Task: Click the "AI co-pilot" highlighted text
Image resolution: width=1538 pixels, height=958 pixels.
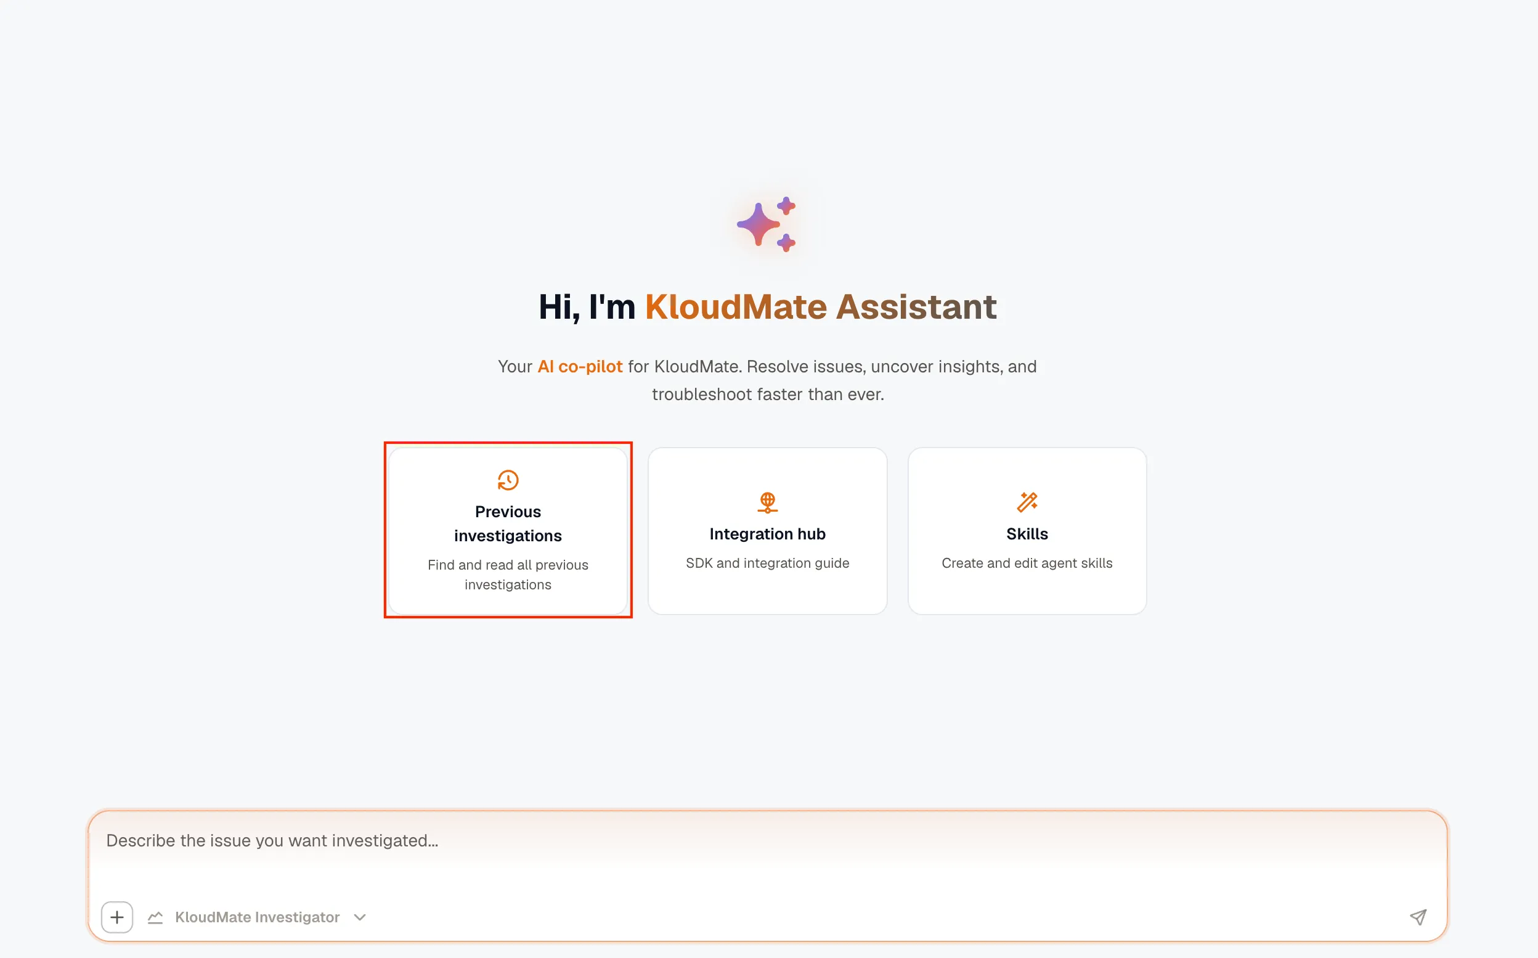Action: pos(580,366)
